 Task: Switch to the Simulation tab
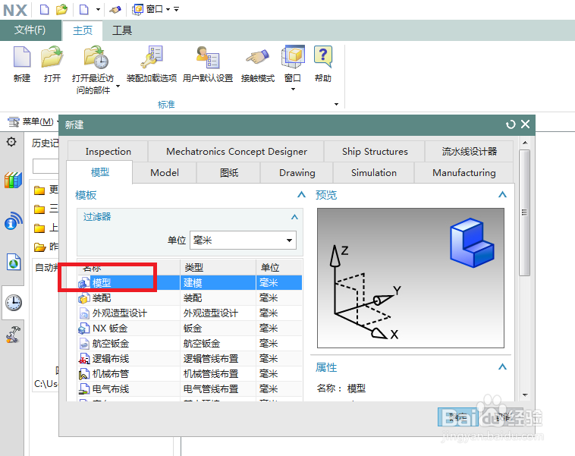pos(374,173)
